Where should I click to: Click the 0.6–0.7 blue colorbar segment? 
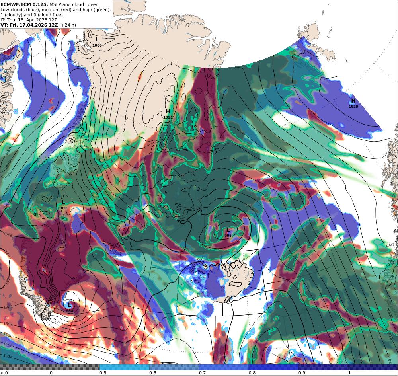tap(174, 367)
